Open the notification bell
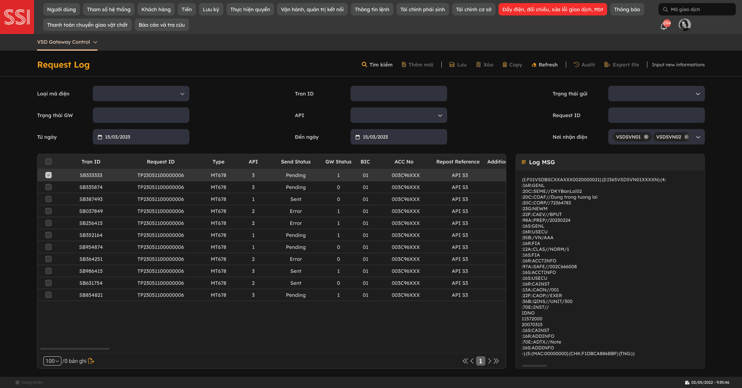 pos(664,26)
